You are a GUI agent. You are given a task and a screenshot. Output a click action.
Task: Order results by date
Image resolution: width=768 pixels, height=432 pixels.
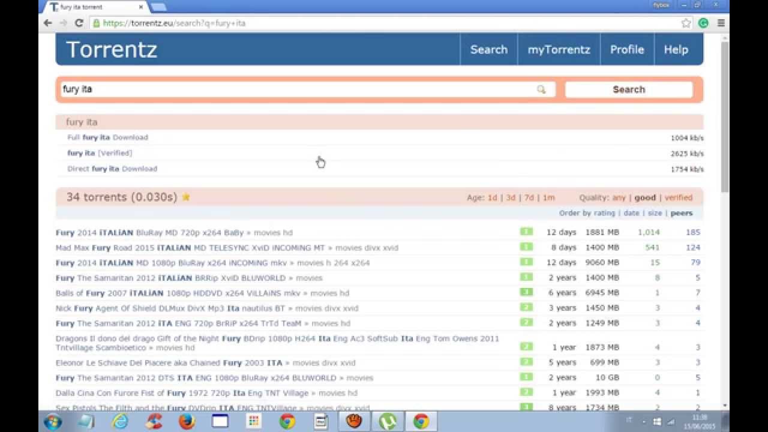[631, 213]
